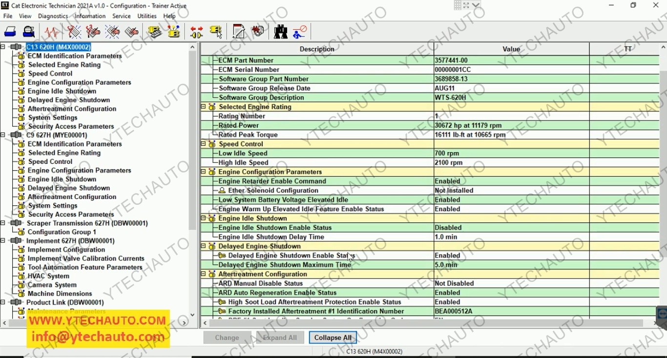The image size is (667, 358).
Task: Click the Print toolbar icon
Action: coord(10,32)
